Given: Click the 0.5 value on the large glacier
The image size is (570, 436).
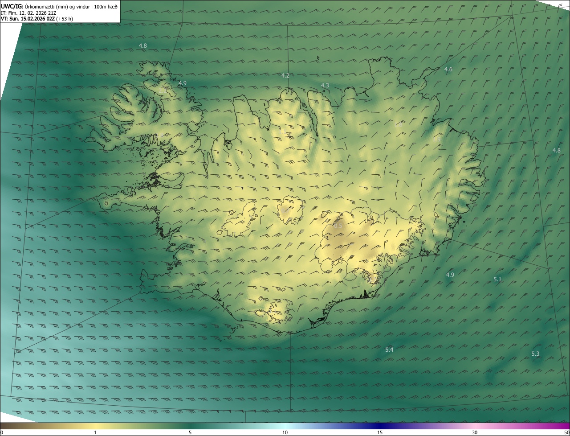Looking at the screenshot, I should point(338,226).
